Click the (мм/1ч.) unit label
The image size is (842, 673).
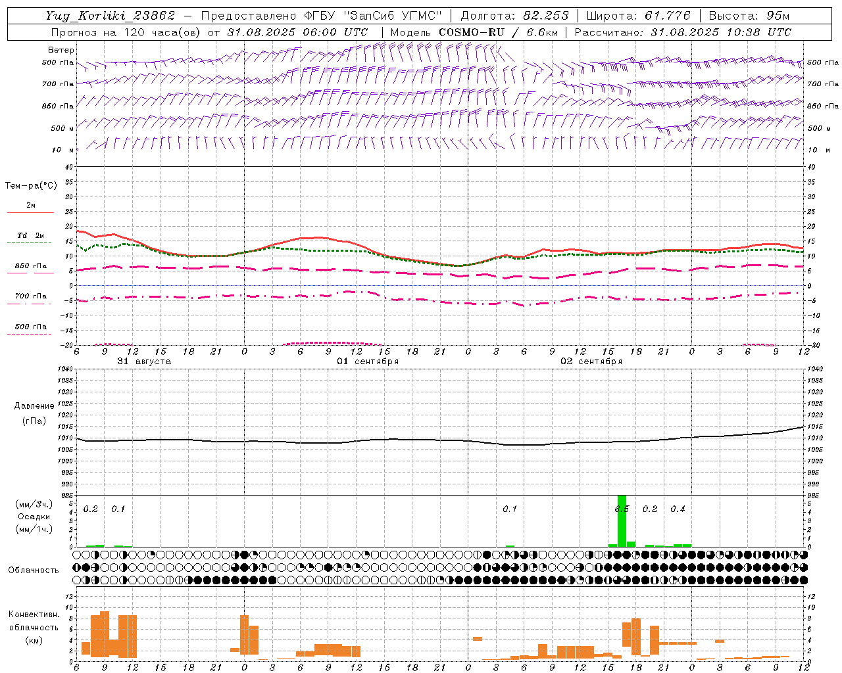34,529
